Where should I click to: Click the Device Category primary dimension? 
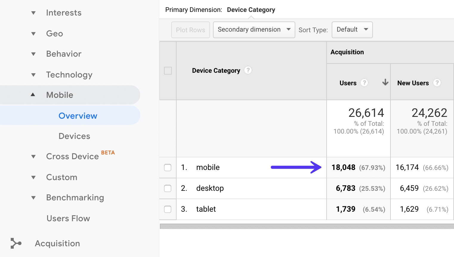[251, 10]
